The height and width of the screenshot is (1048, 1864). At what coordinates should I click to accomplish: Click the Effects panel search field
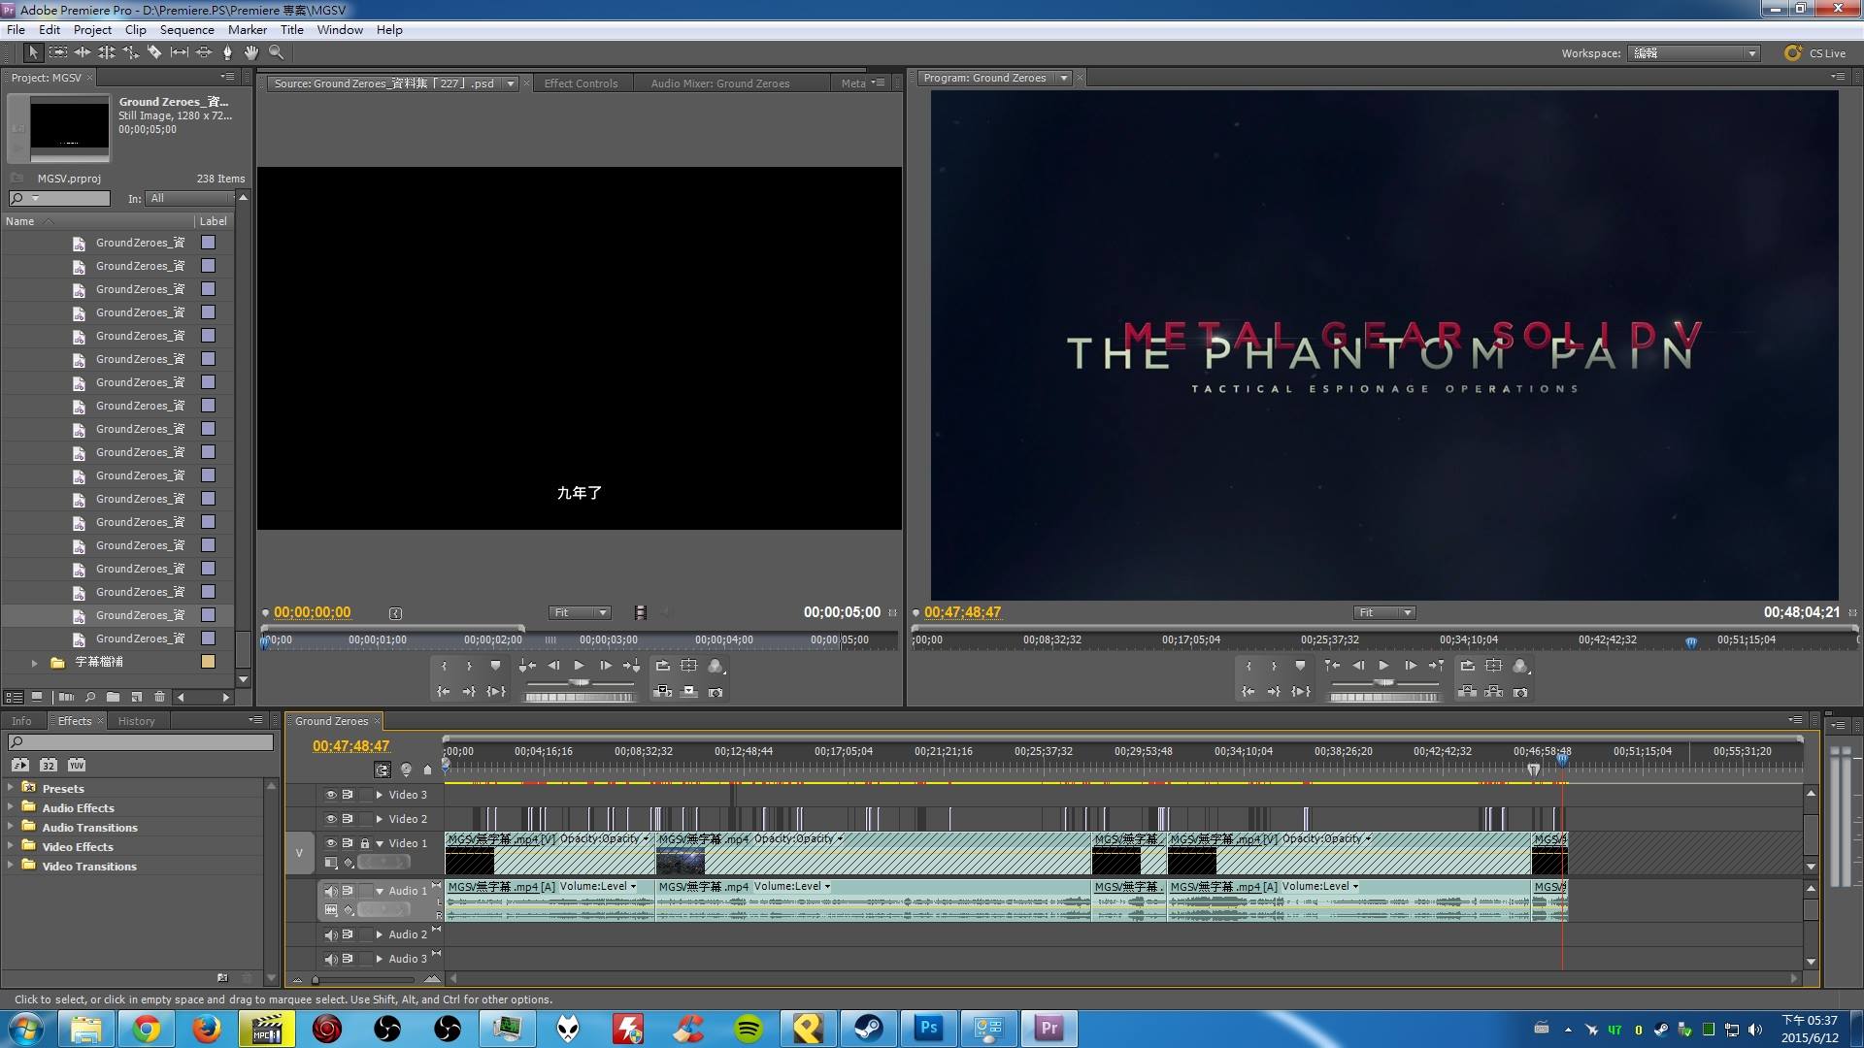point(141,742)
